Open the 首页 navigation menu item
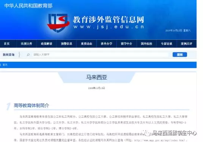This screenshot has width=203, height=142. point(7,44)
